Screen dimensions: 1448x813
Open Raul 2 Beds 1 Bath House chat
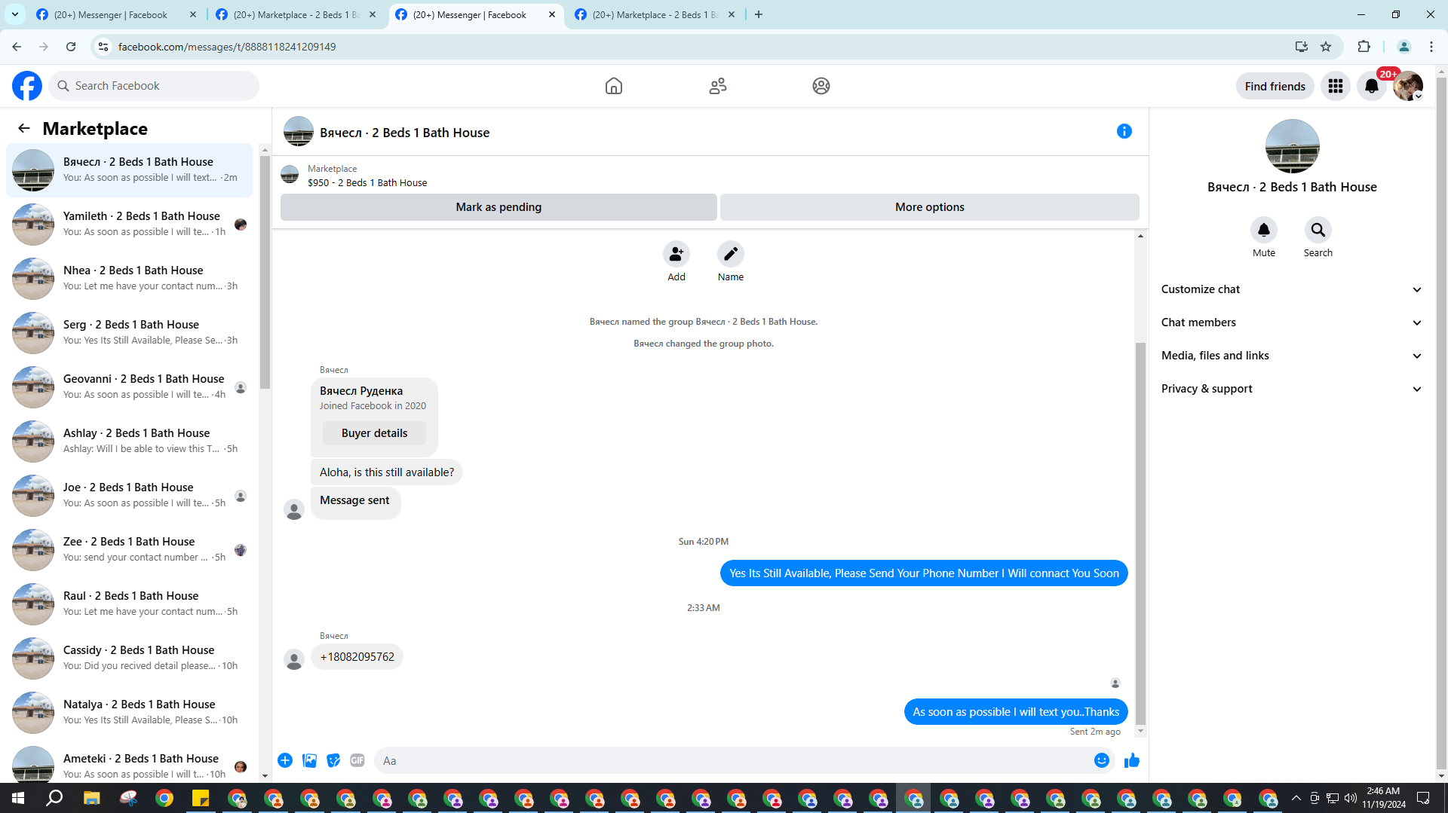[130, 604]
